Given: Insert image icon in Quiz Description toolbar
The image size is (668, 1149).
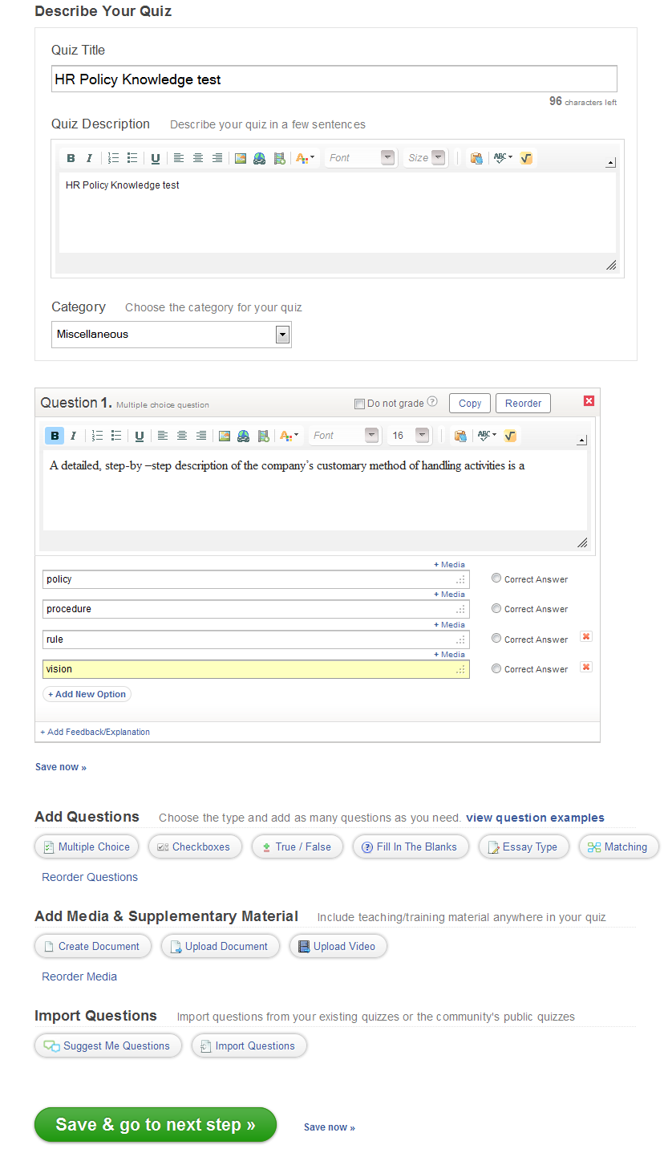Looking at the screenshot, I should pyautogui.click(x=240, y=158).
